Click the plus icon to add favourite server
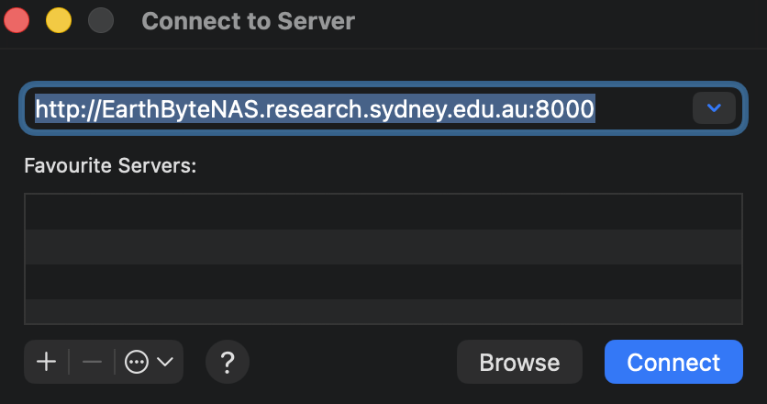Viewport: 767px width, 404px height. point(46,362)
